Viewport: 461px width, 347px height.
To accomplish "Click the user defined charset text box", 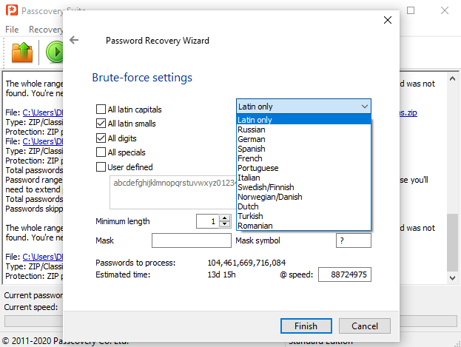I will click(173, 192).
